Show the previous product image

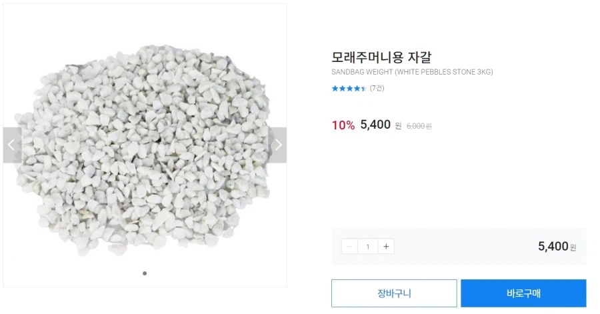point(12,145)
